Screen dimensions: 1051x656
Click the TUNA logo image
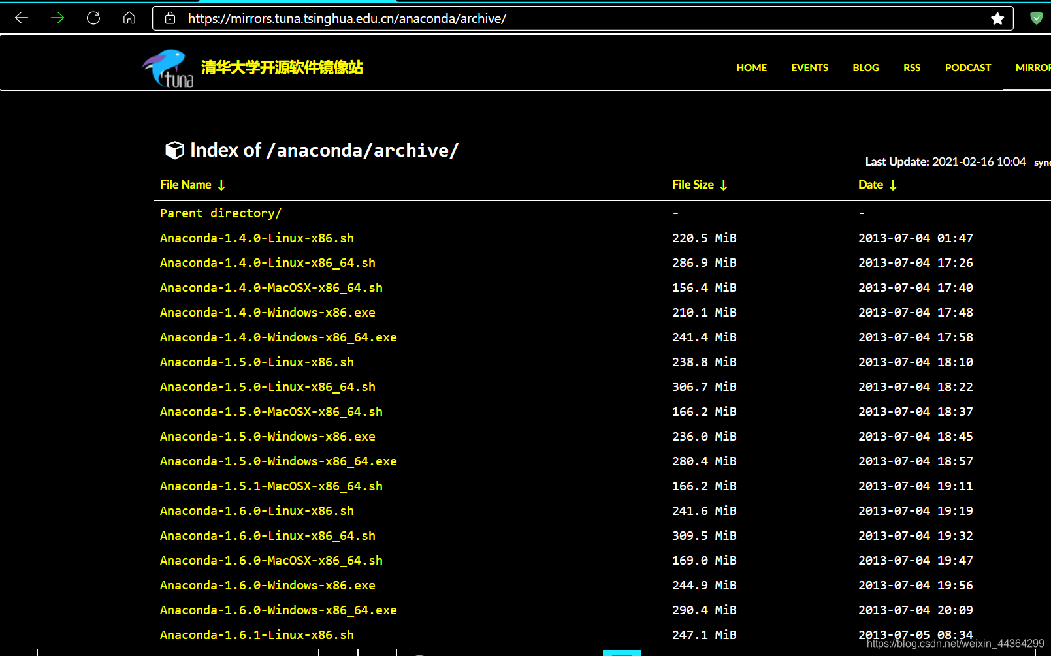(x=168, y=68)
